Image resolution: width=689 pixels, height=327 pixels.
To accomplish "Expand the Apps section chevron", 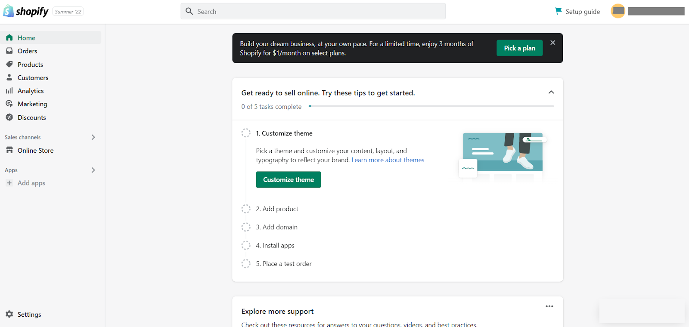I will click(x=93, y=170).
